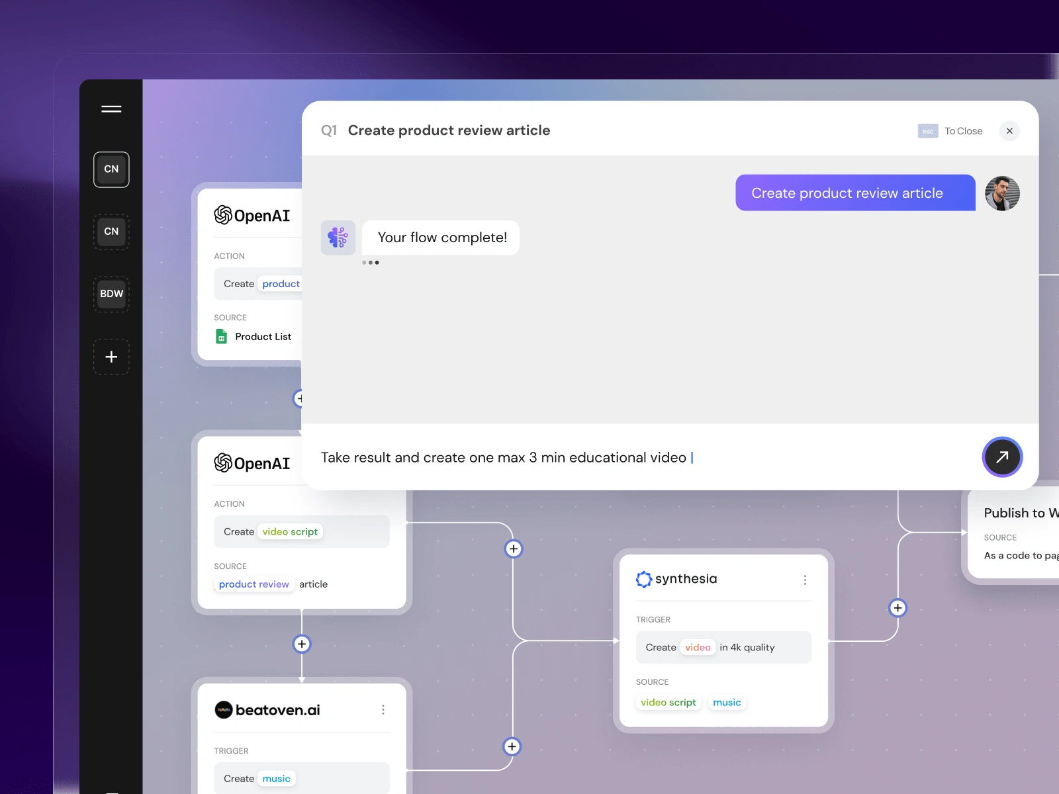The height and width of the screenshot is (794, 1059).
Task: Click the 'music' tag in the beatoven card
Action: 276,779
